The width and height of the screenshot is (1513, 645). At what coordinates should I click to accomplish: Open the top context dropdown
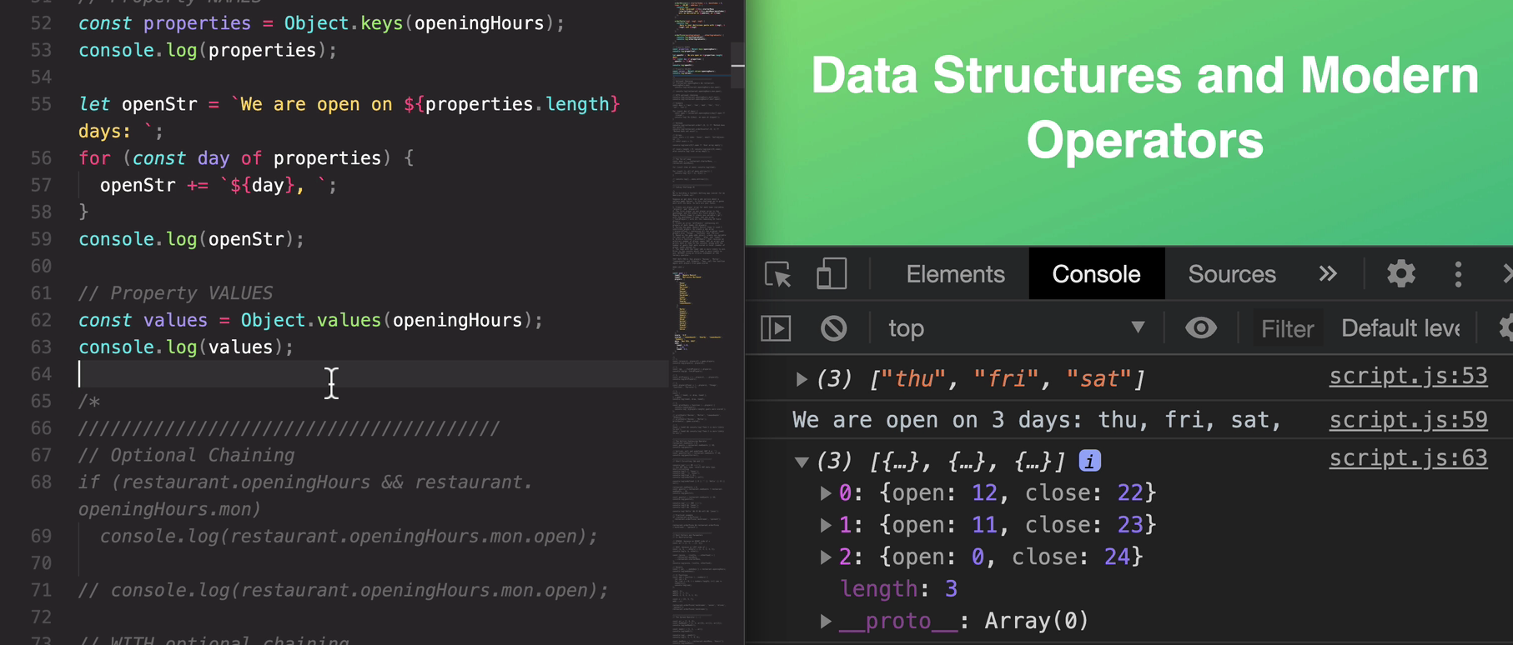coord(1016,328)
